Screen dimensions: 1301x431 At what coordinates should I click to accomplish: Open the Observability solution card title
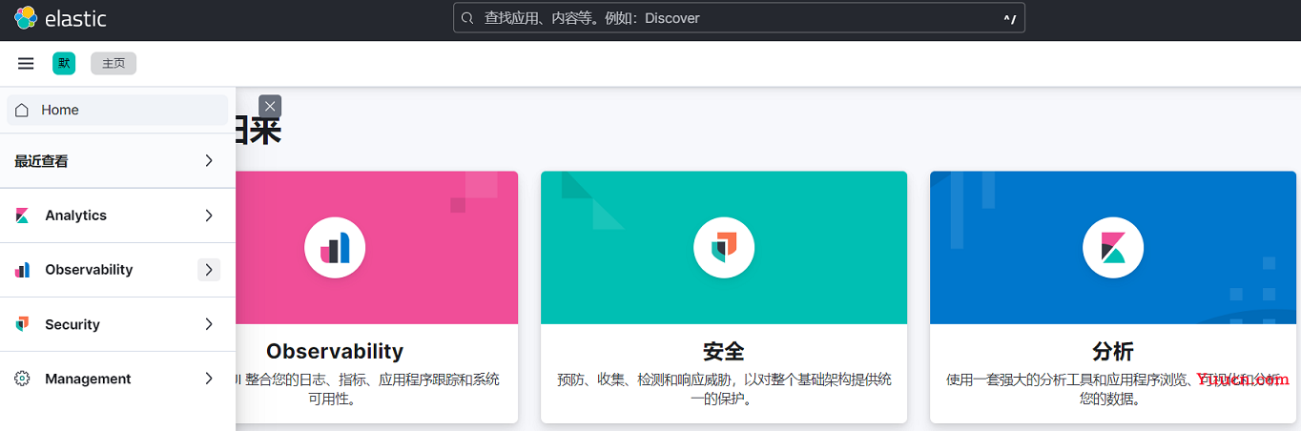click(335, 351)
